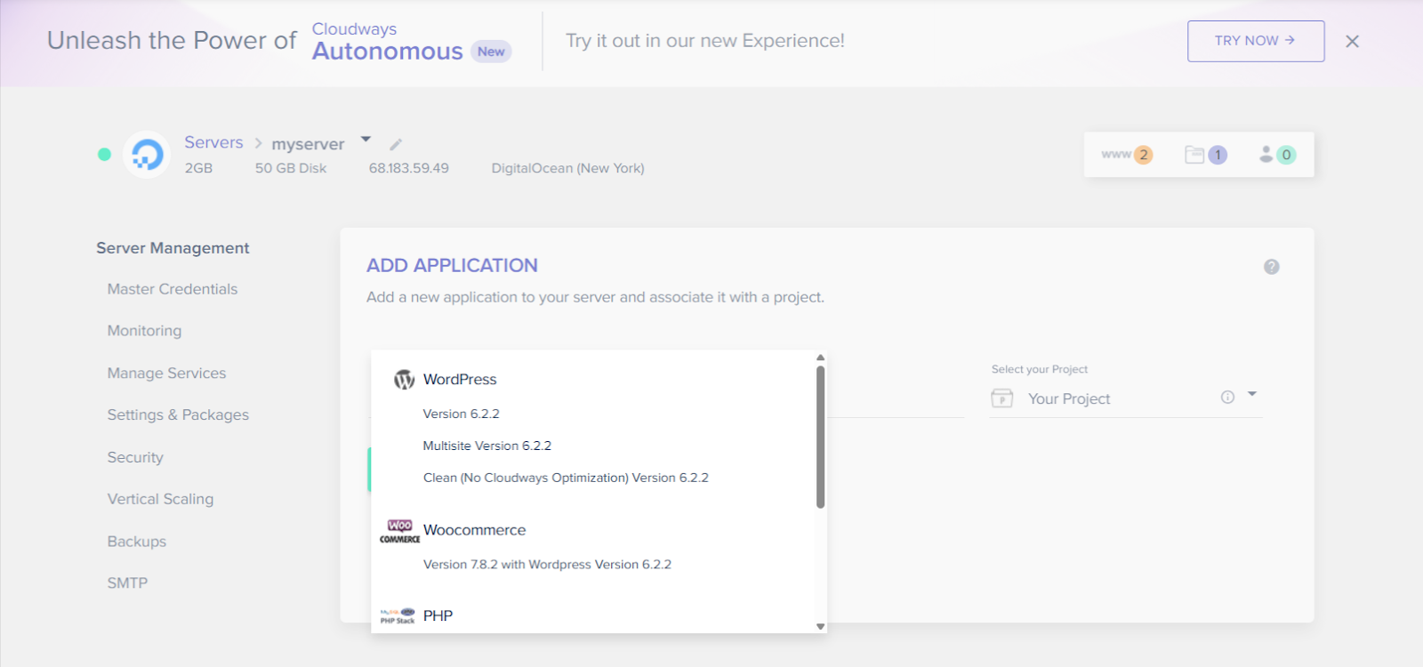Open the projects folder count icon

point(1206,155)
